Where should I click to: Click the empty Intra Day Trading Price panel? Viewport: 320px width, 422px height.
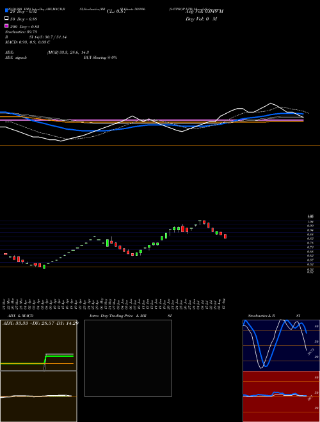pyautogui.click(x=128, y=358)
